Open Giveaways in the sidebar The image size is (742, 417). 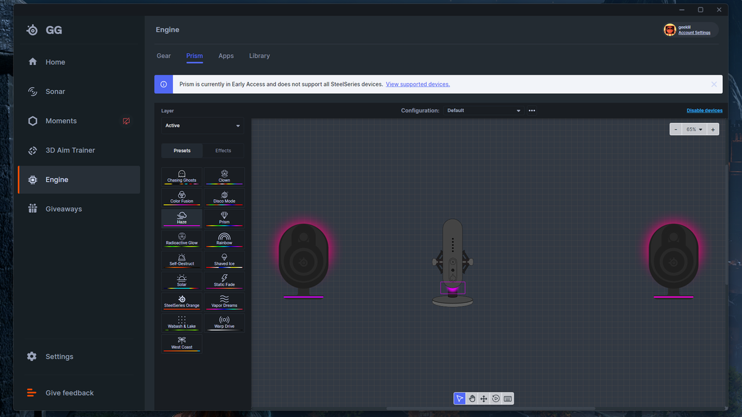tap(79, 209)
